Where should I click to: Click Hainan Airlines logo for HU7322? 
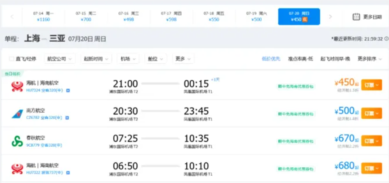[x=17, y=169]
